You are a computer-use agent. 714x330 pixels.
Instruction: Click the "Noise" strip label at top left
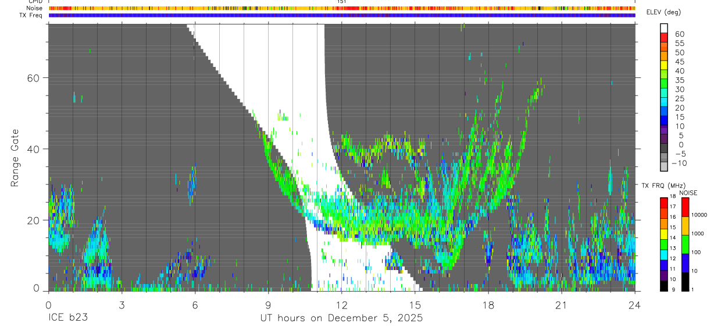35,8
